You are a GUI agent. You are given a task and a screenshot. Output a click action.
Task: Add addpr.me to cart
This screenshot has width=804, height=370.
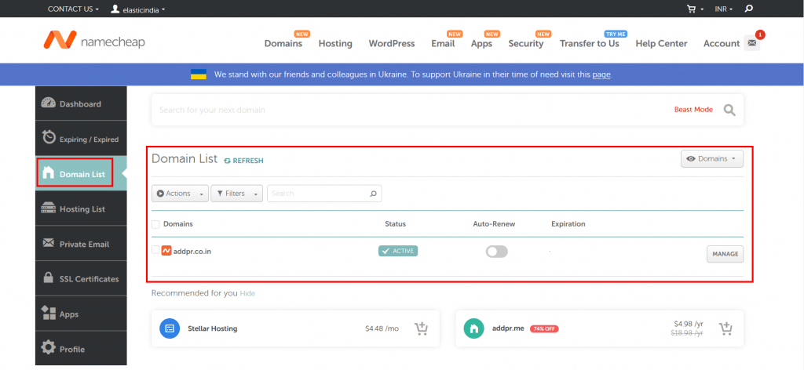point(725,328)
